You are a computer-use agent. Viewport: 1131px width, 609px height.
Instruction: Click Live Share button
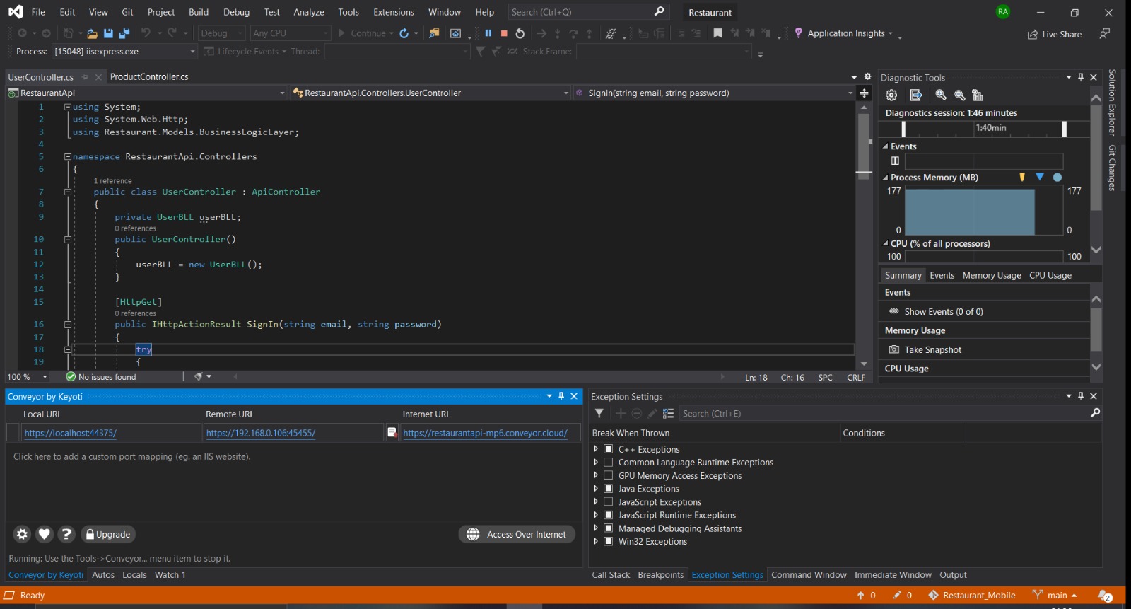coord(1055,34)
